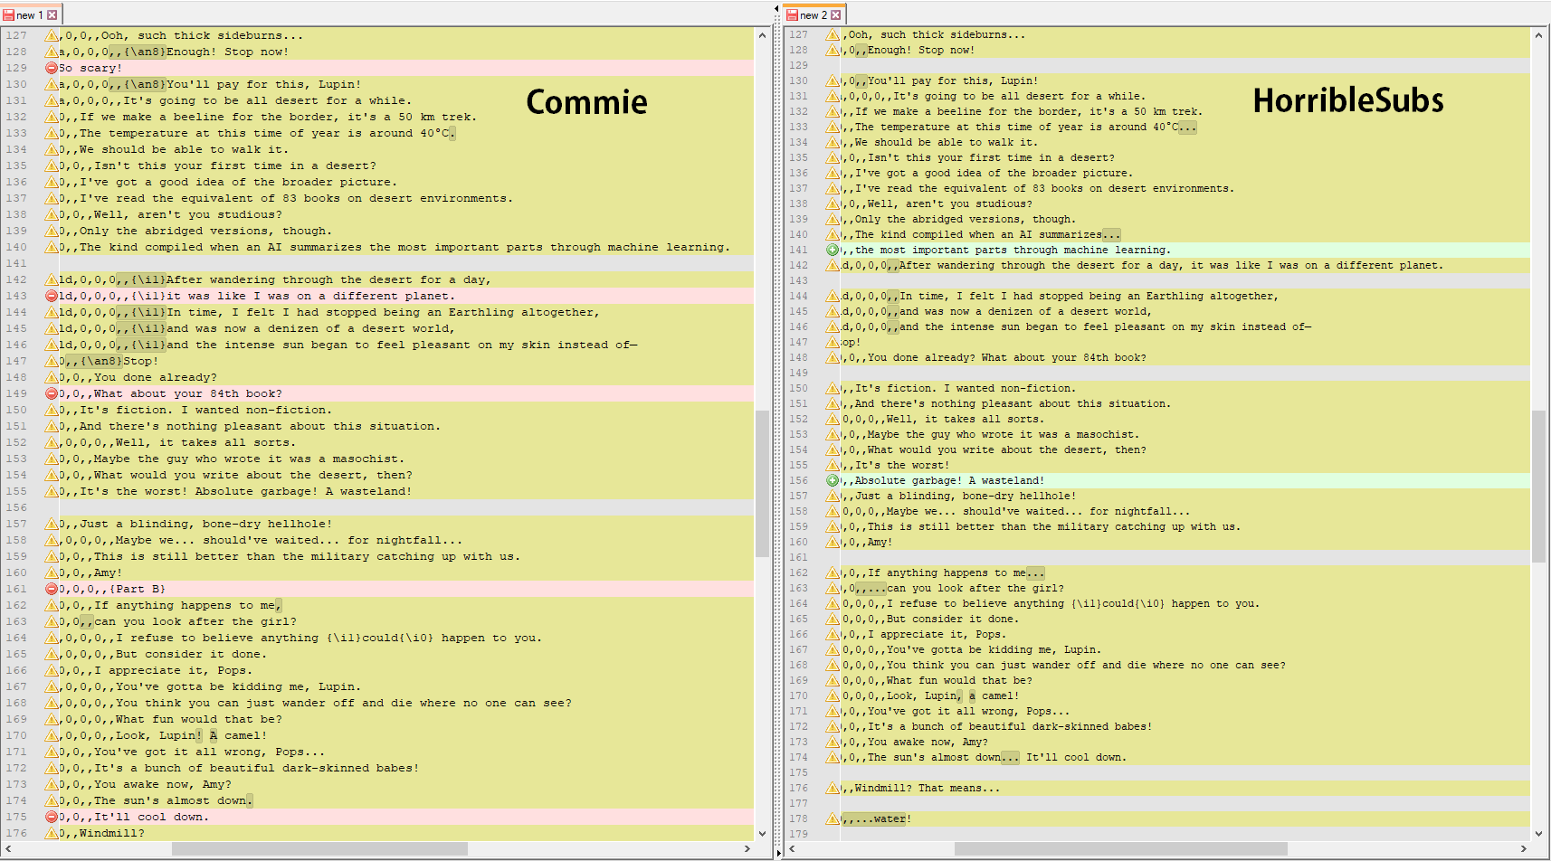Click warning icon beside "...water!" in new 2

[x=833, y=818]
